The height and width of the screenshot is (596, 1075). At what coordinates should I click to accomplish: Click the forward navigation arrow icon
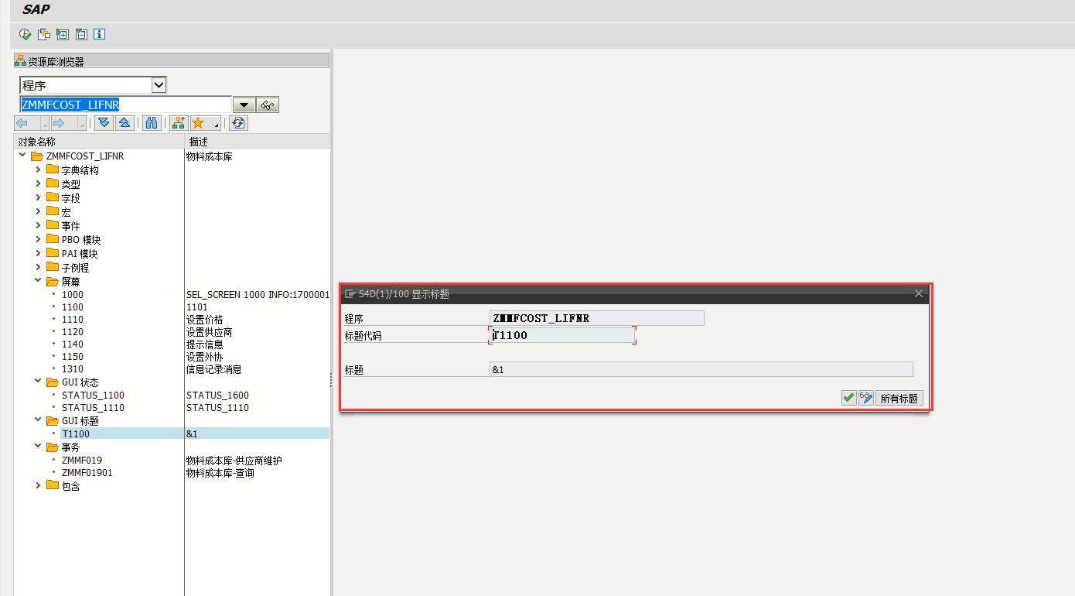[x=60, y=122]
